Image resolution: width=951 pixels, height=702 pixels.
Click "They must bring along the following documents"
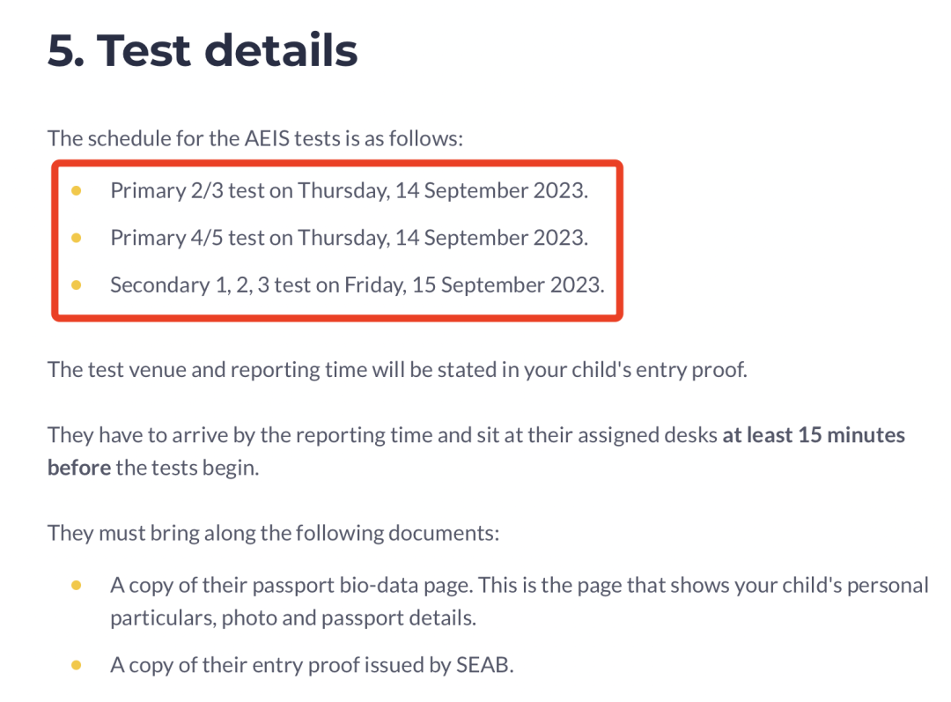[x=273, y=533]
